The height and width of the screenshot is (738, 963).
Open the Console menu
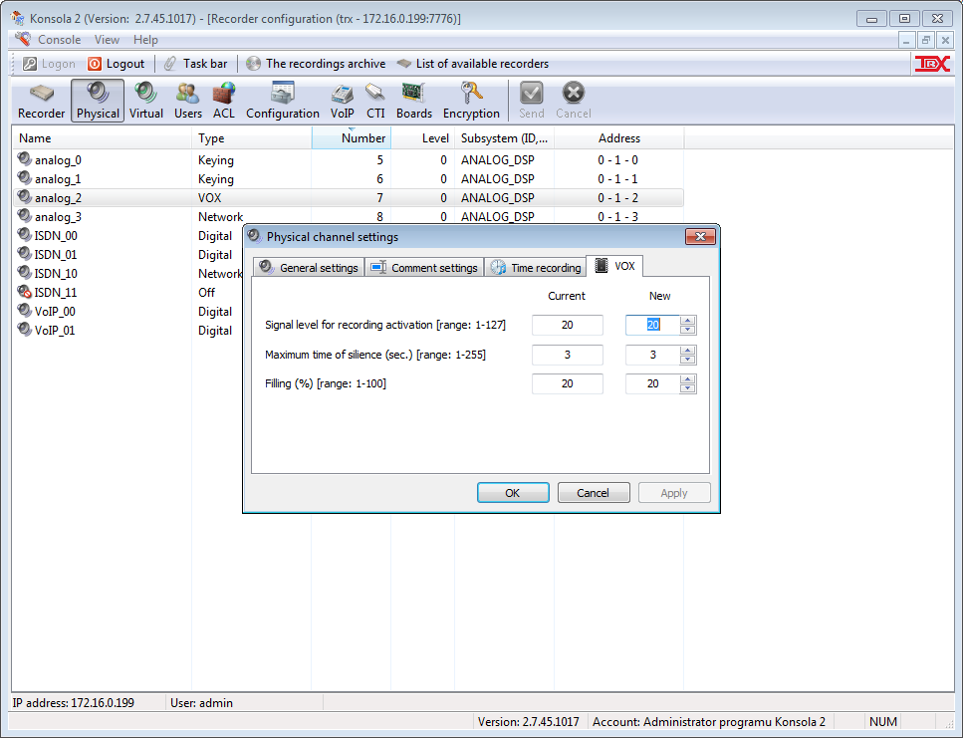[x=59, y=40]
